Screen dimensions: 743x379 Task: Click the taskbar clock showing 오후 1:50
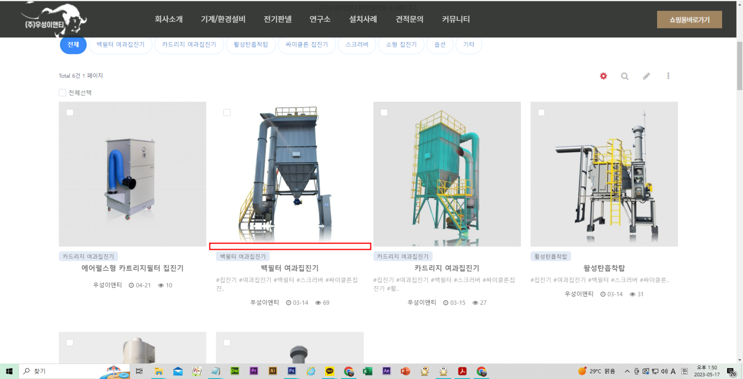coord(707,371)
